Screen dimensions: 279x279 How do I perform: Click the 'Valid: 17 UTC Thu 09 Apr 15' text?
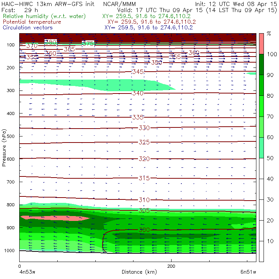pos(160,10)
